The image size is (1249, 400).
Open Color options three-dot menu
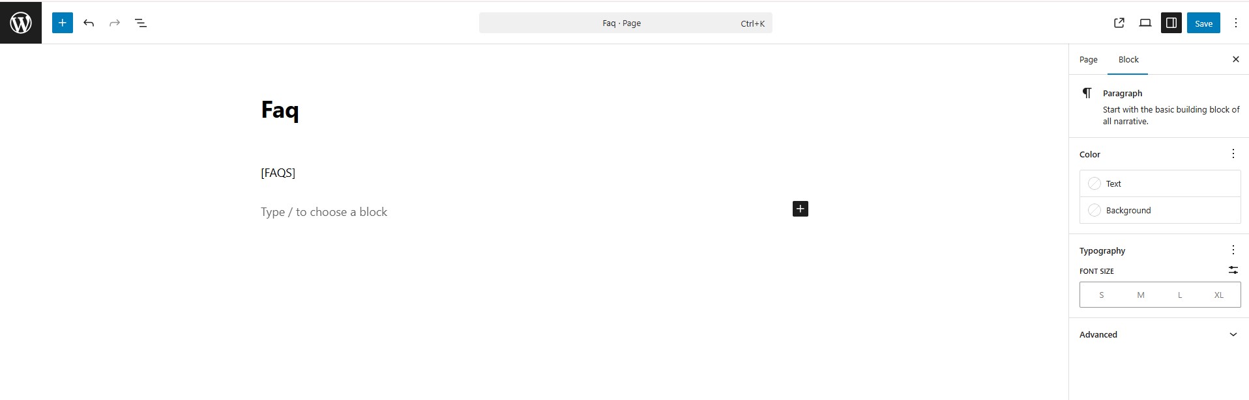[x=1233, y=153]
